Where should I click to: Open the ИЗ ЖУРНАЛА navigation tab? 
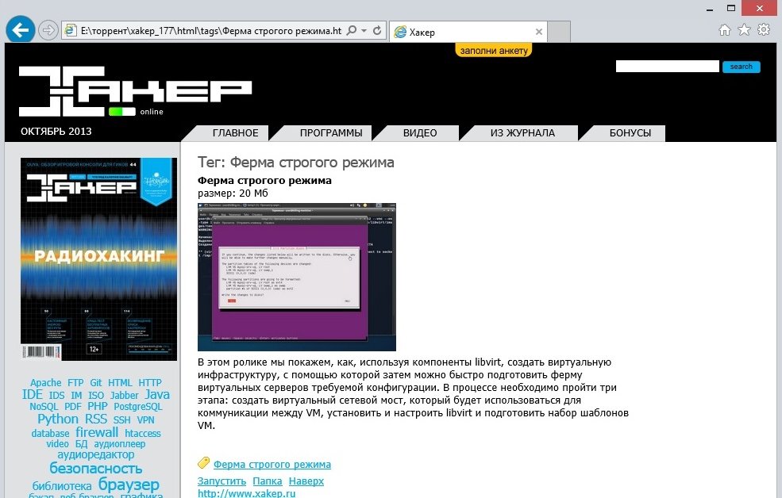tap(522, 133)
